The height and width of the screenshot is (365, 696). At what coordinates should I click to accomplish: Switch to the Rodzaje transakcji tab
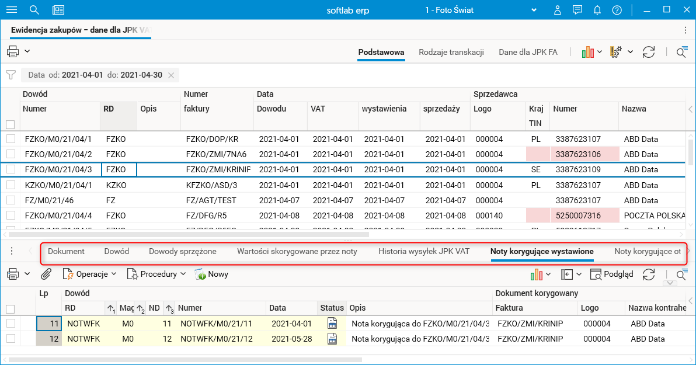coord(451,52)
